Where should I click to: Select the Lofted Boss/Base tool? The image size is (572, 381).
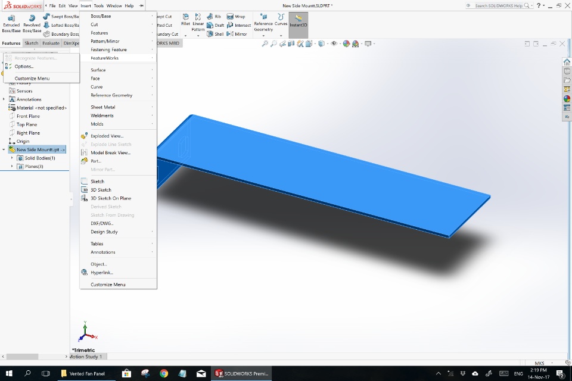[61, 25]
